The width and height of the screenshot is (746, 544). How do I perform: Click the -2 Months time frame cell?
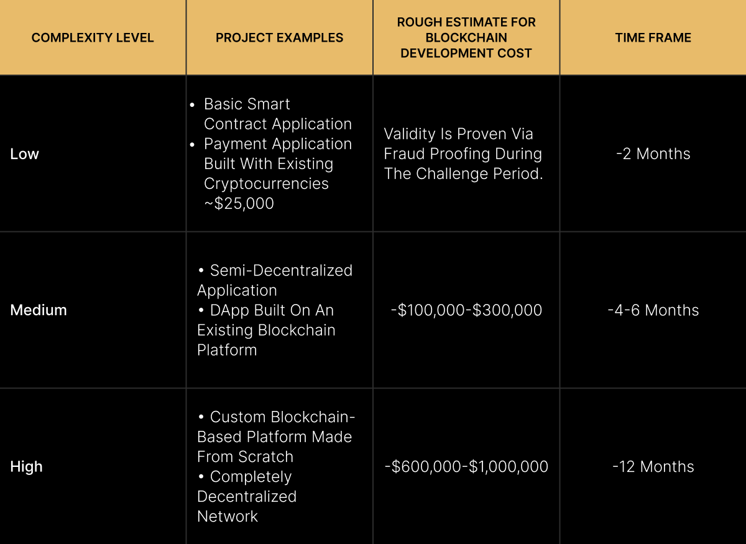(653, 154)
